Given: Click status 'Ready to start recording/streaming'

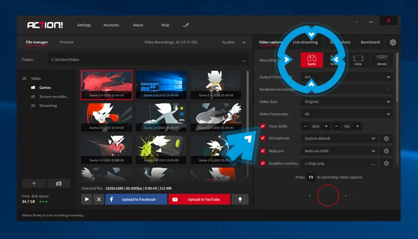Looking at the screenshot, I should click(54, 215).
